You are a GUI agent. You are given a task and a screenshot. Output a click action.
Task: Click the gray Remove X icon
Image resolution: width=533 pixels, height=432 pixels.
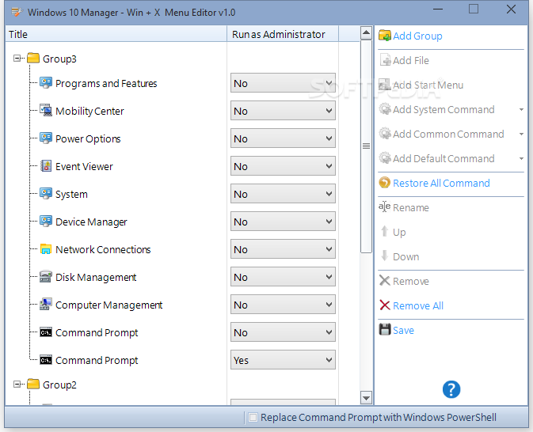384,281
